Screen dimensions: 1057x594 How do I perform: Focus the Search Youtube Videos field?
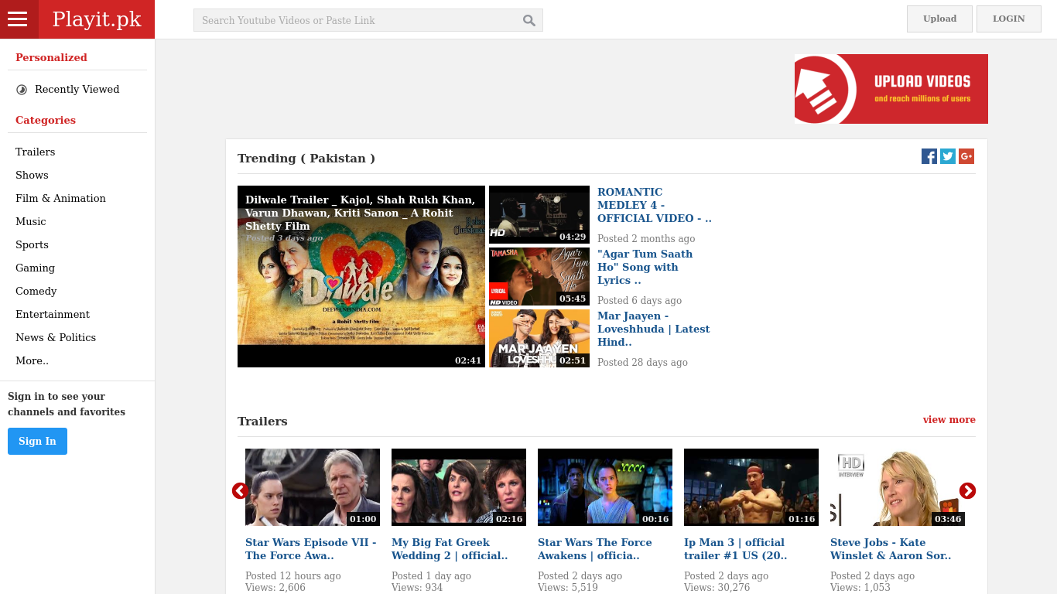coord(356,21)
